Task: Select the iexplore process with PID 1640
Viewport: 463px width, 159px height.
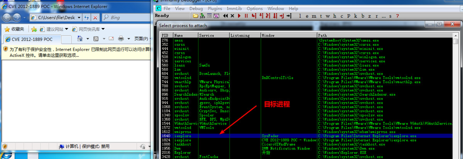Action: click(307, 136)
